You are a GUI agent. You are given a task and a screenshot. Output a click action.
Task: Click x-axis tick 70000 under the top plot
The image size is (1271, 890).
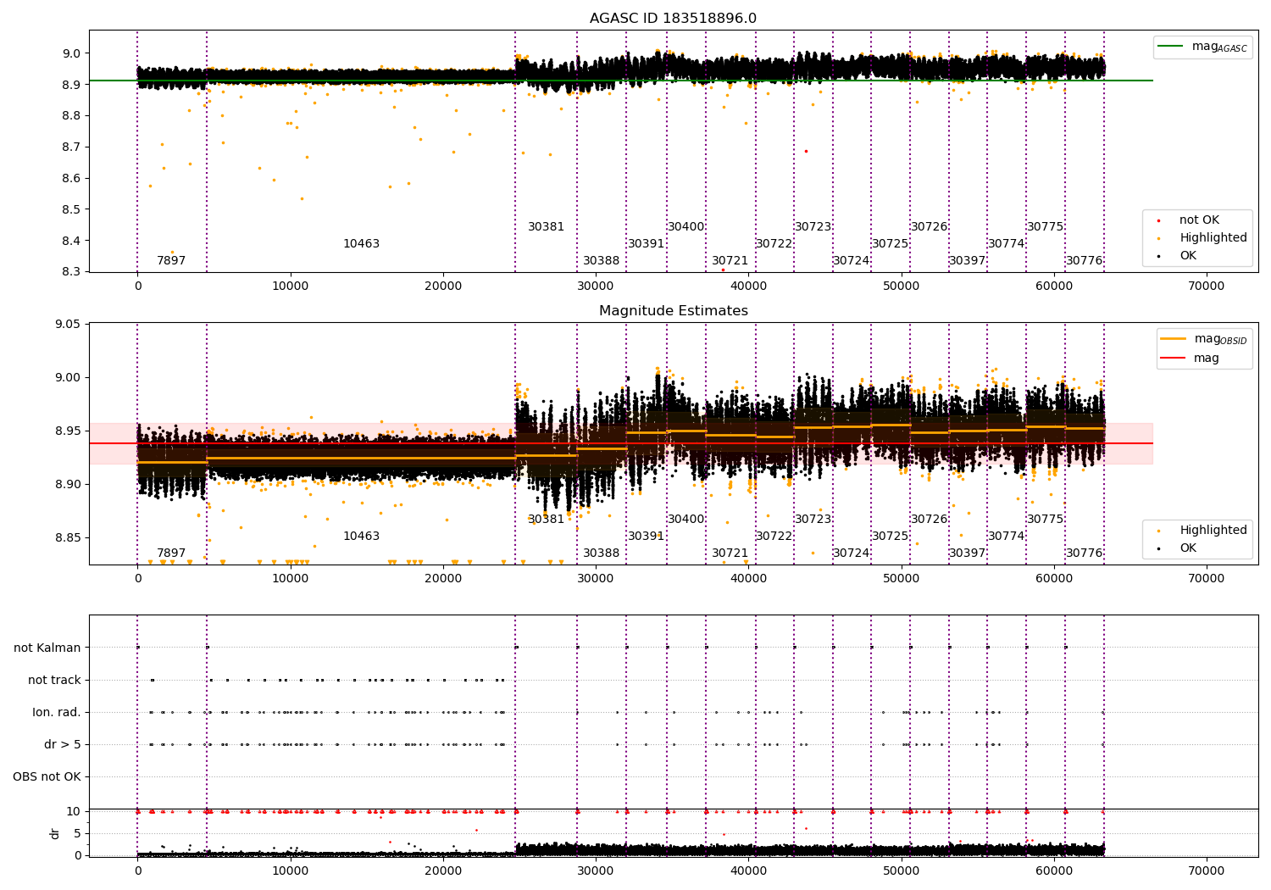1207,286
